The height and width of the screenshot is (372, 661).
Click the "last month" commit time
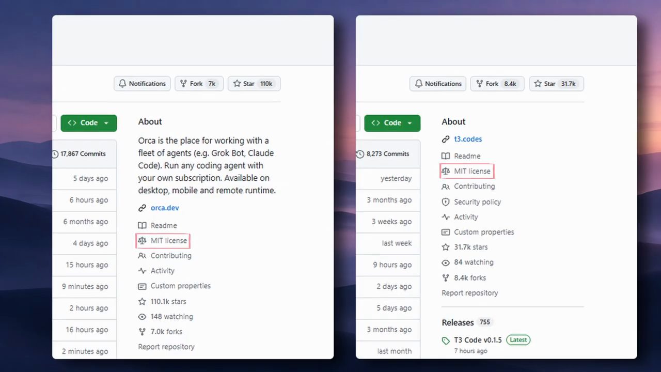395,351
